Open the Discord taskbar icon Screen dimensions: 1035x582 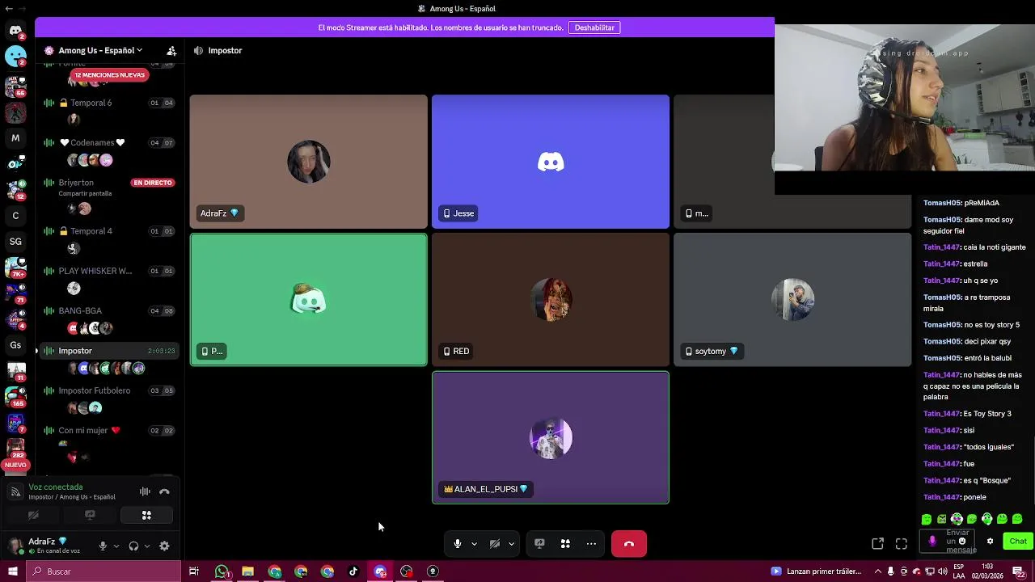pos(380,571)
